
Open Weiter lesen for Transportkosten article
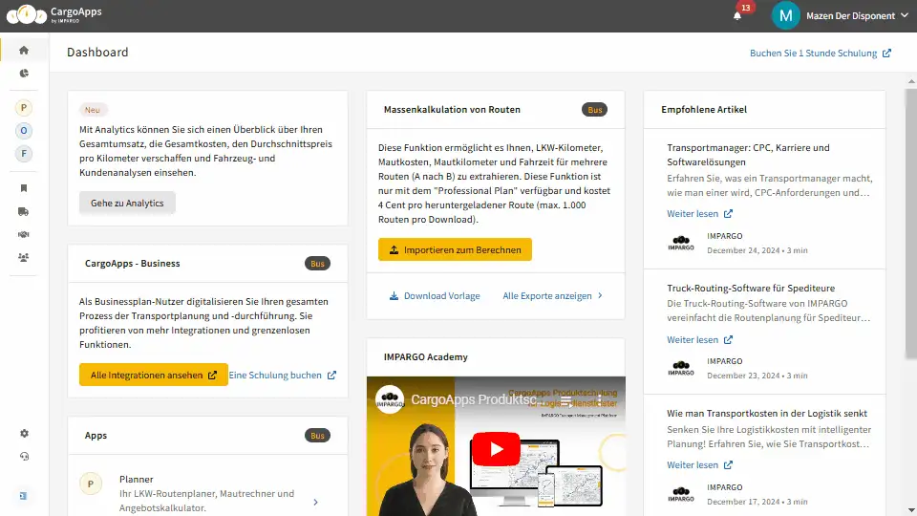(x=699, y=465)
